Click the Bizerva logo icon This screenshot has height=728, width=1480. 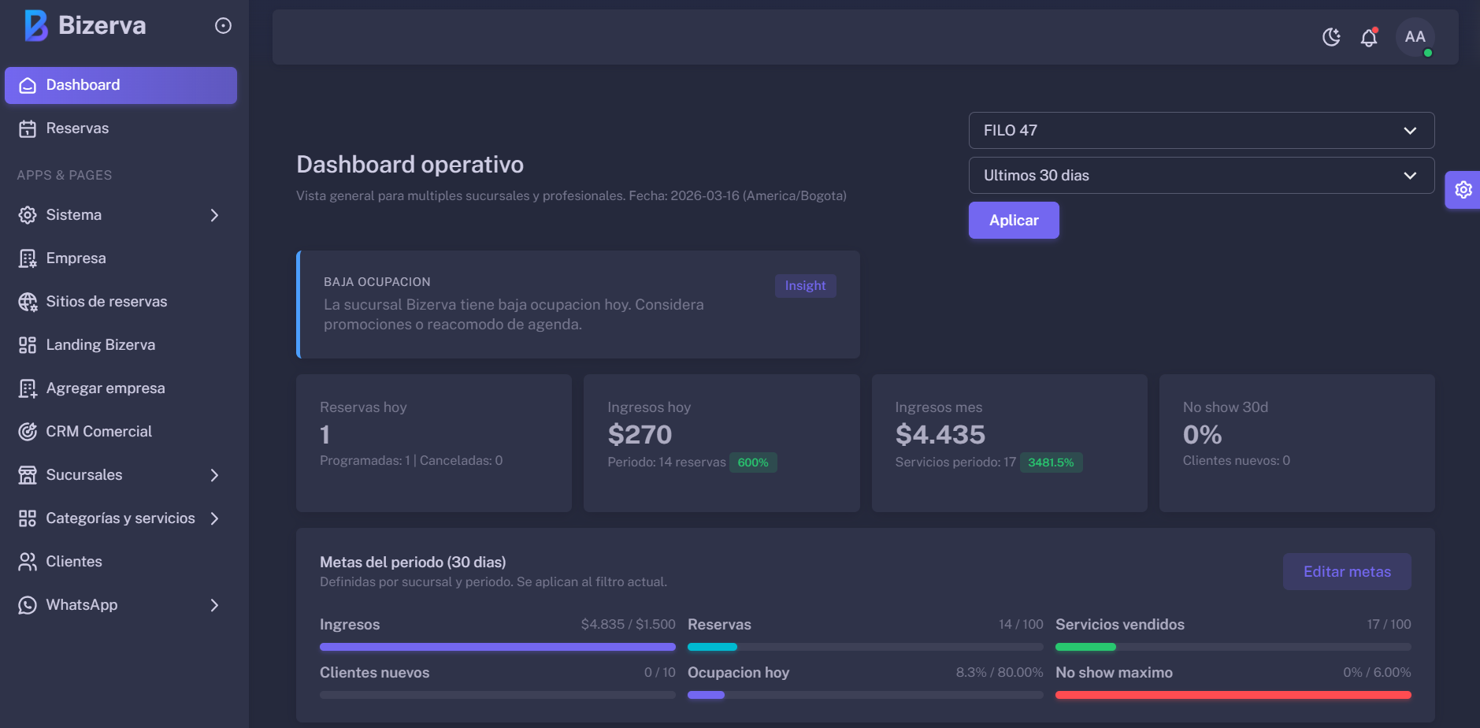click(x=35, y=25)
